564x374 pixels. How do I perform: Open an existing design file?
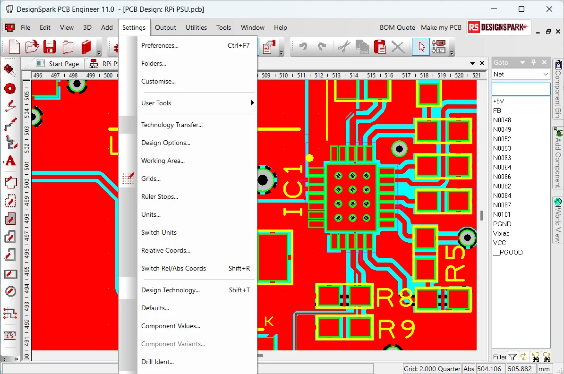point(31,46)
